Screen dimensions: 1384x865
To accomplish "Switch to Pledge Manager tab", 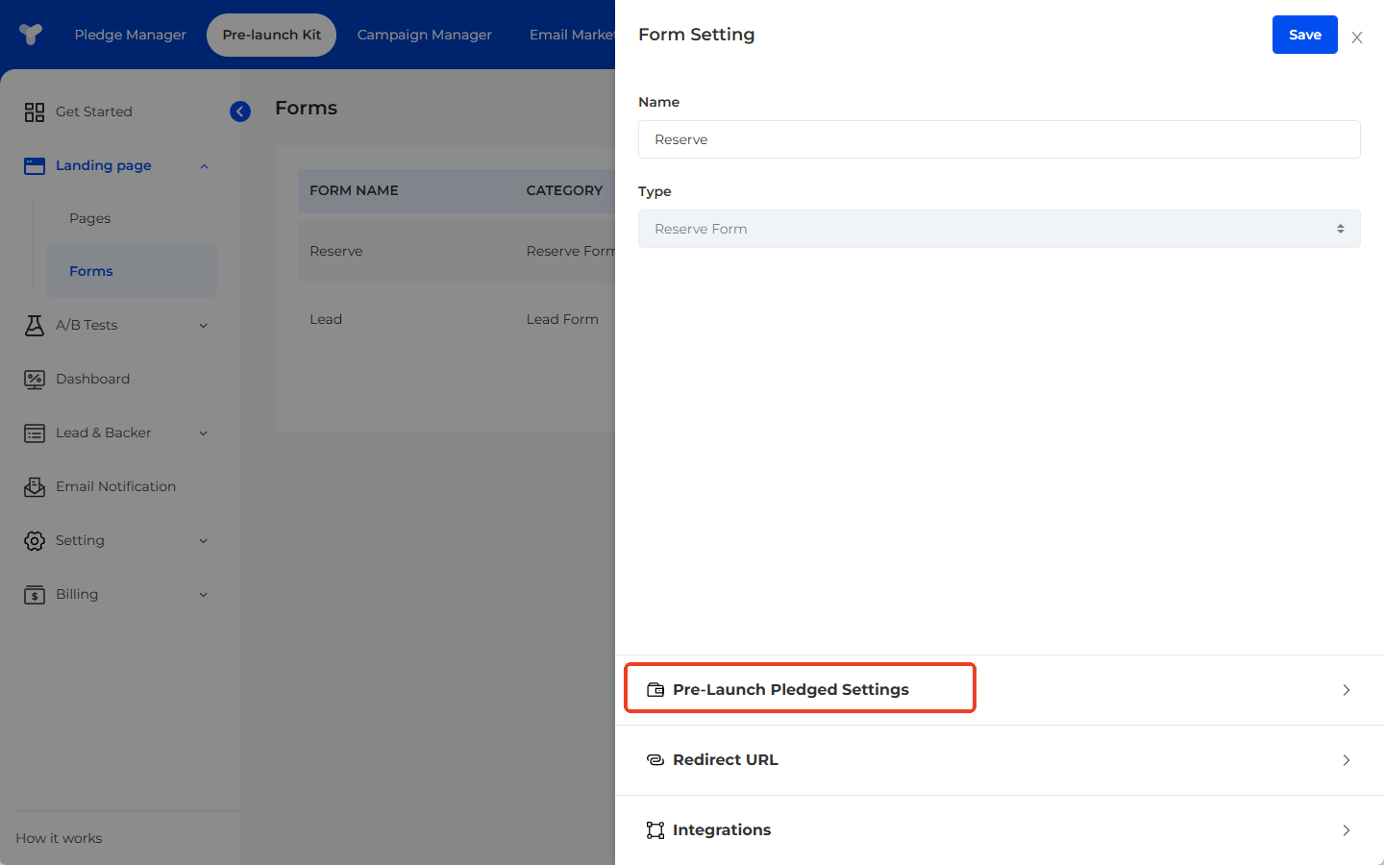I will pyautogui.click(x=131, y=35).
